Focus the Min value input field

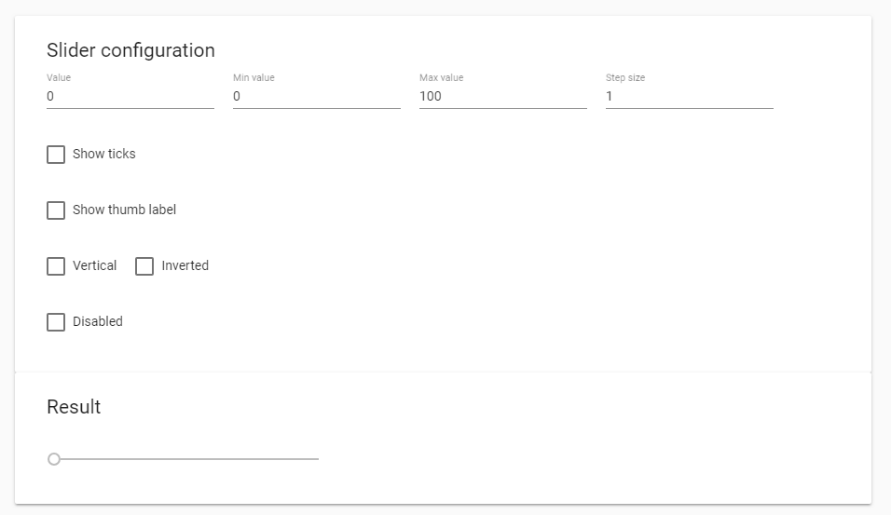click(x=316, y=96)
